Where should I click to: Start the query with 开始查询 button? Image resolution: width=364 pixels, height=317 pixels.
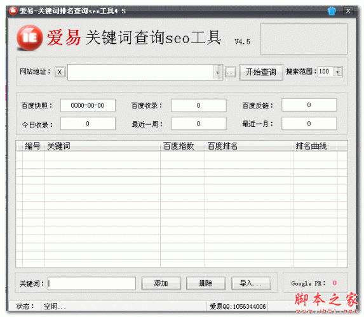pos(261,72)
